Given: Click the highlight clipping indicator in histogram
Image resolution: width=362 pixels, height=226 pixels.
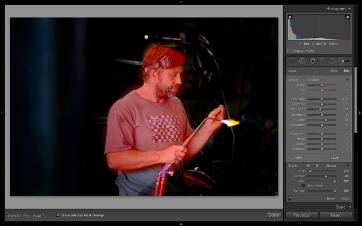Looking at the screenshot, I should [x=348, y=17].
